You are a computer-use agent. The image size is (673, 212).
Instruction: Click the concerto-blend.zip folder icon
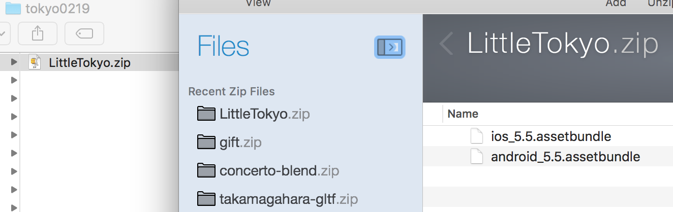click(x=206, y=170)
